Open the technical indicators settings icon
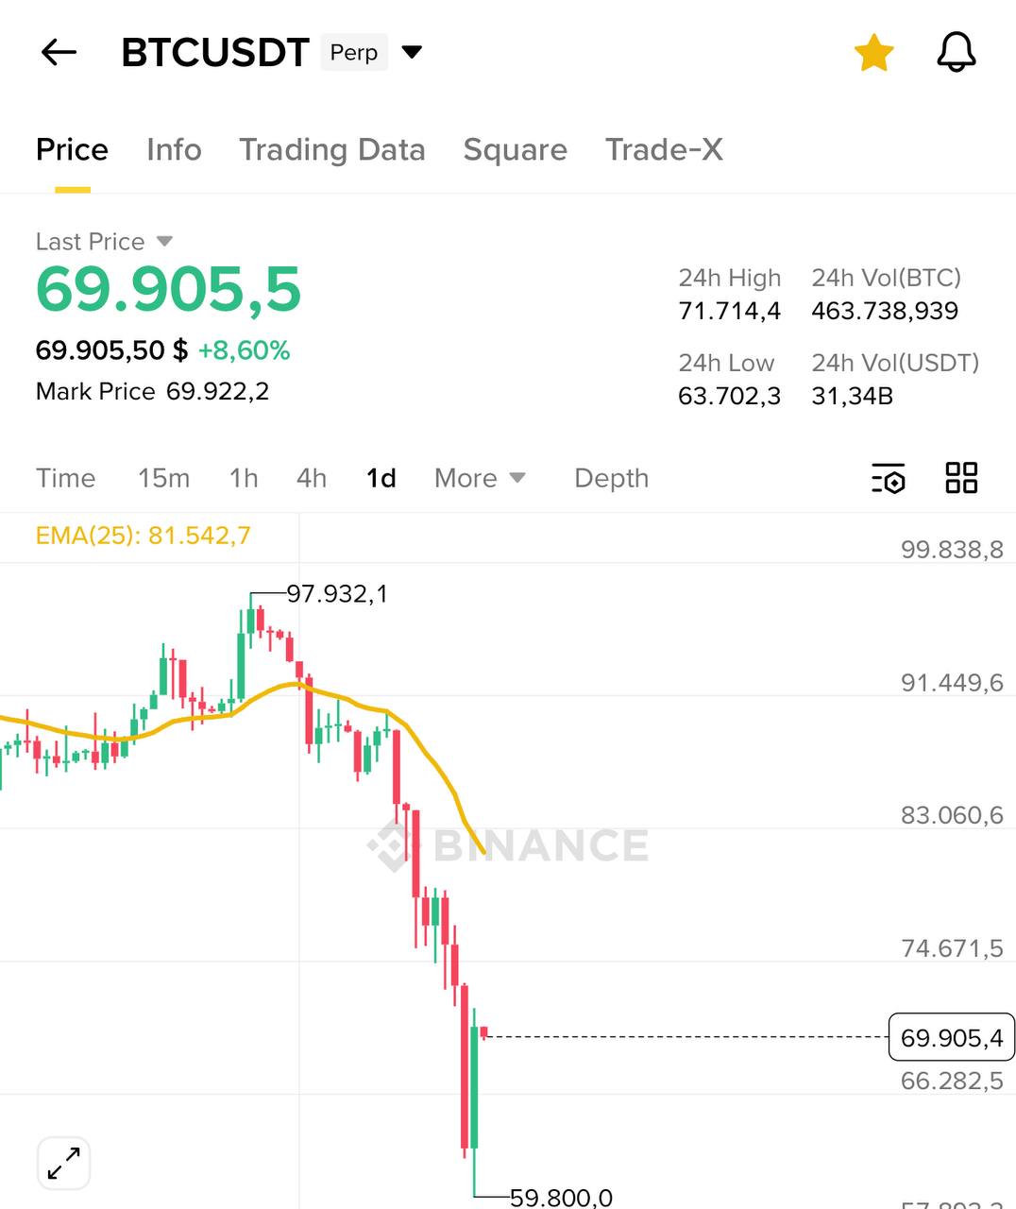The height and width of the screenshot is (1209, 1016). pos(886,479)
